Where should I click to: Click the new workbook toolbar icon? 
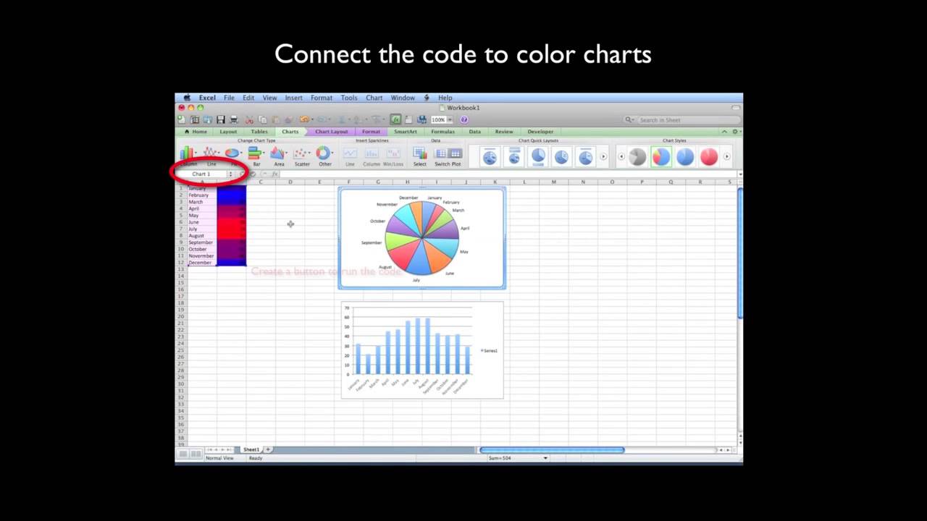pyautogui.click(x=181, y=120)
